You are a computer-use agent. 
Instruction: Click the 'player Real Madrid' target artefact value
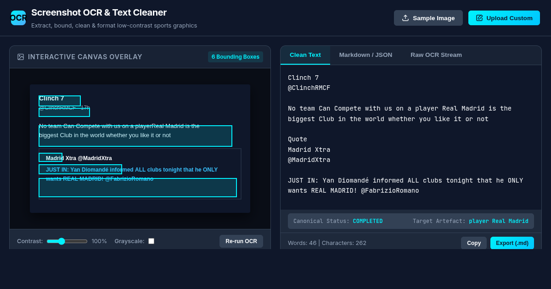pyautogui.click(x=499, y=221)
